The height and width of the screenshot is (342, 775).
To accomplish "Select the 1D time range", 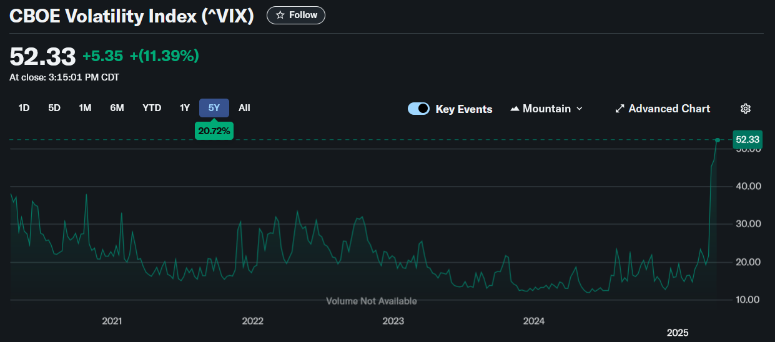I will [24, 108].
